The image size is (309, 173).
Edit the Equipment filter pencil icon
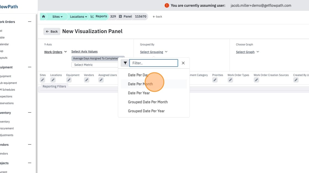pyautogui.click(x=69, y=80)
